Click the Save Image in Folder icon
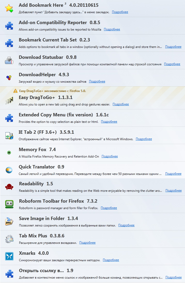This screenshot has height=283, width=185. (9, 222)
